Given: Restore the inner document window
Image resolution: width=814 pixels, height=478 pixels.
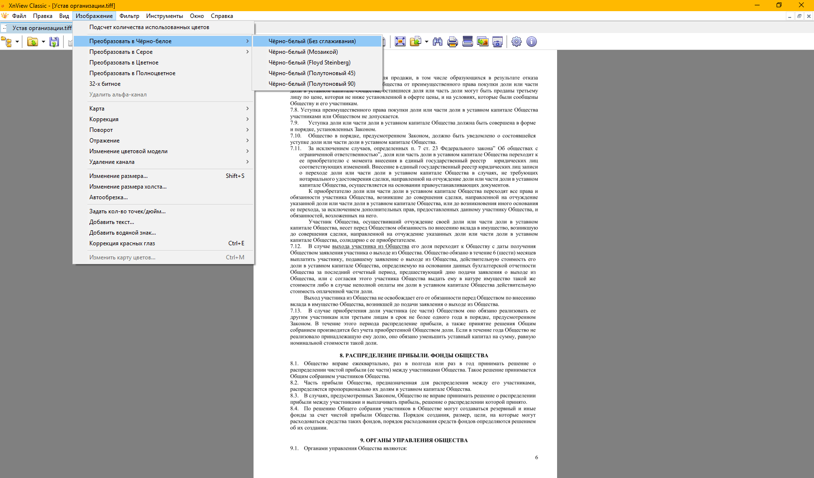Looking at the screenshot, I should [x=799, y=16].
